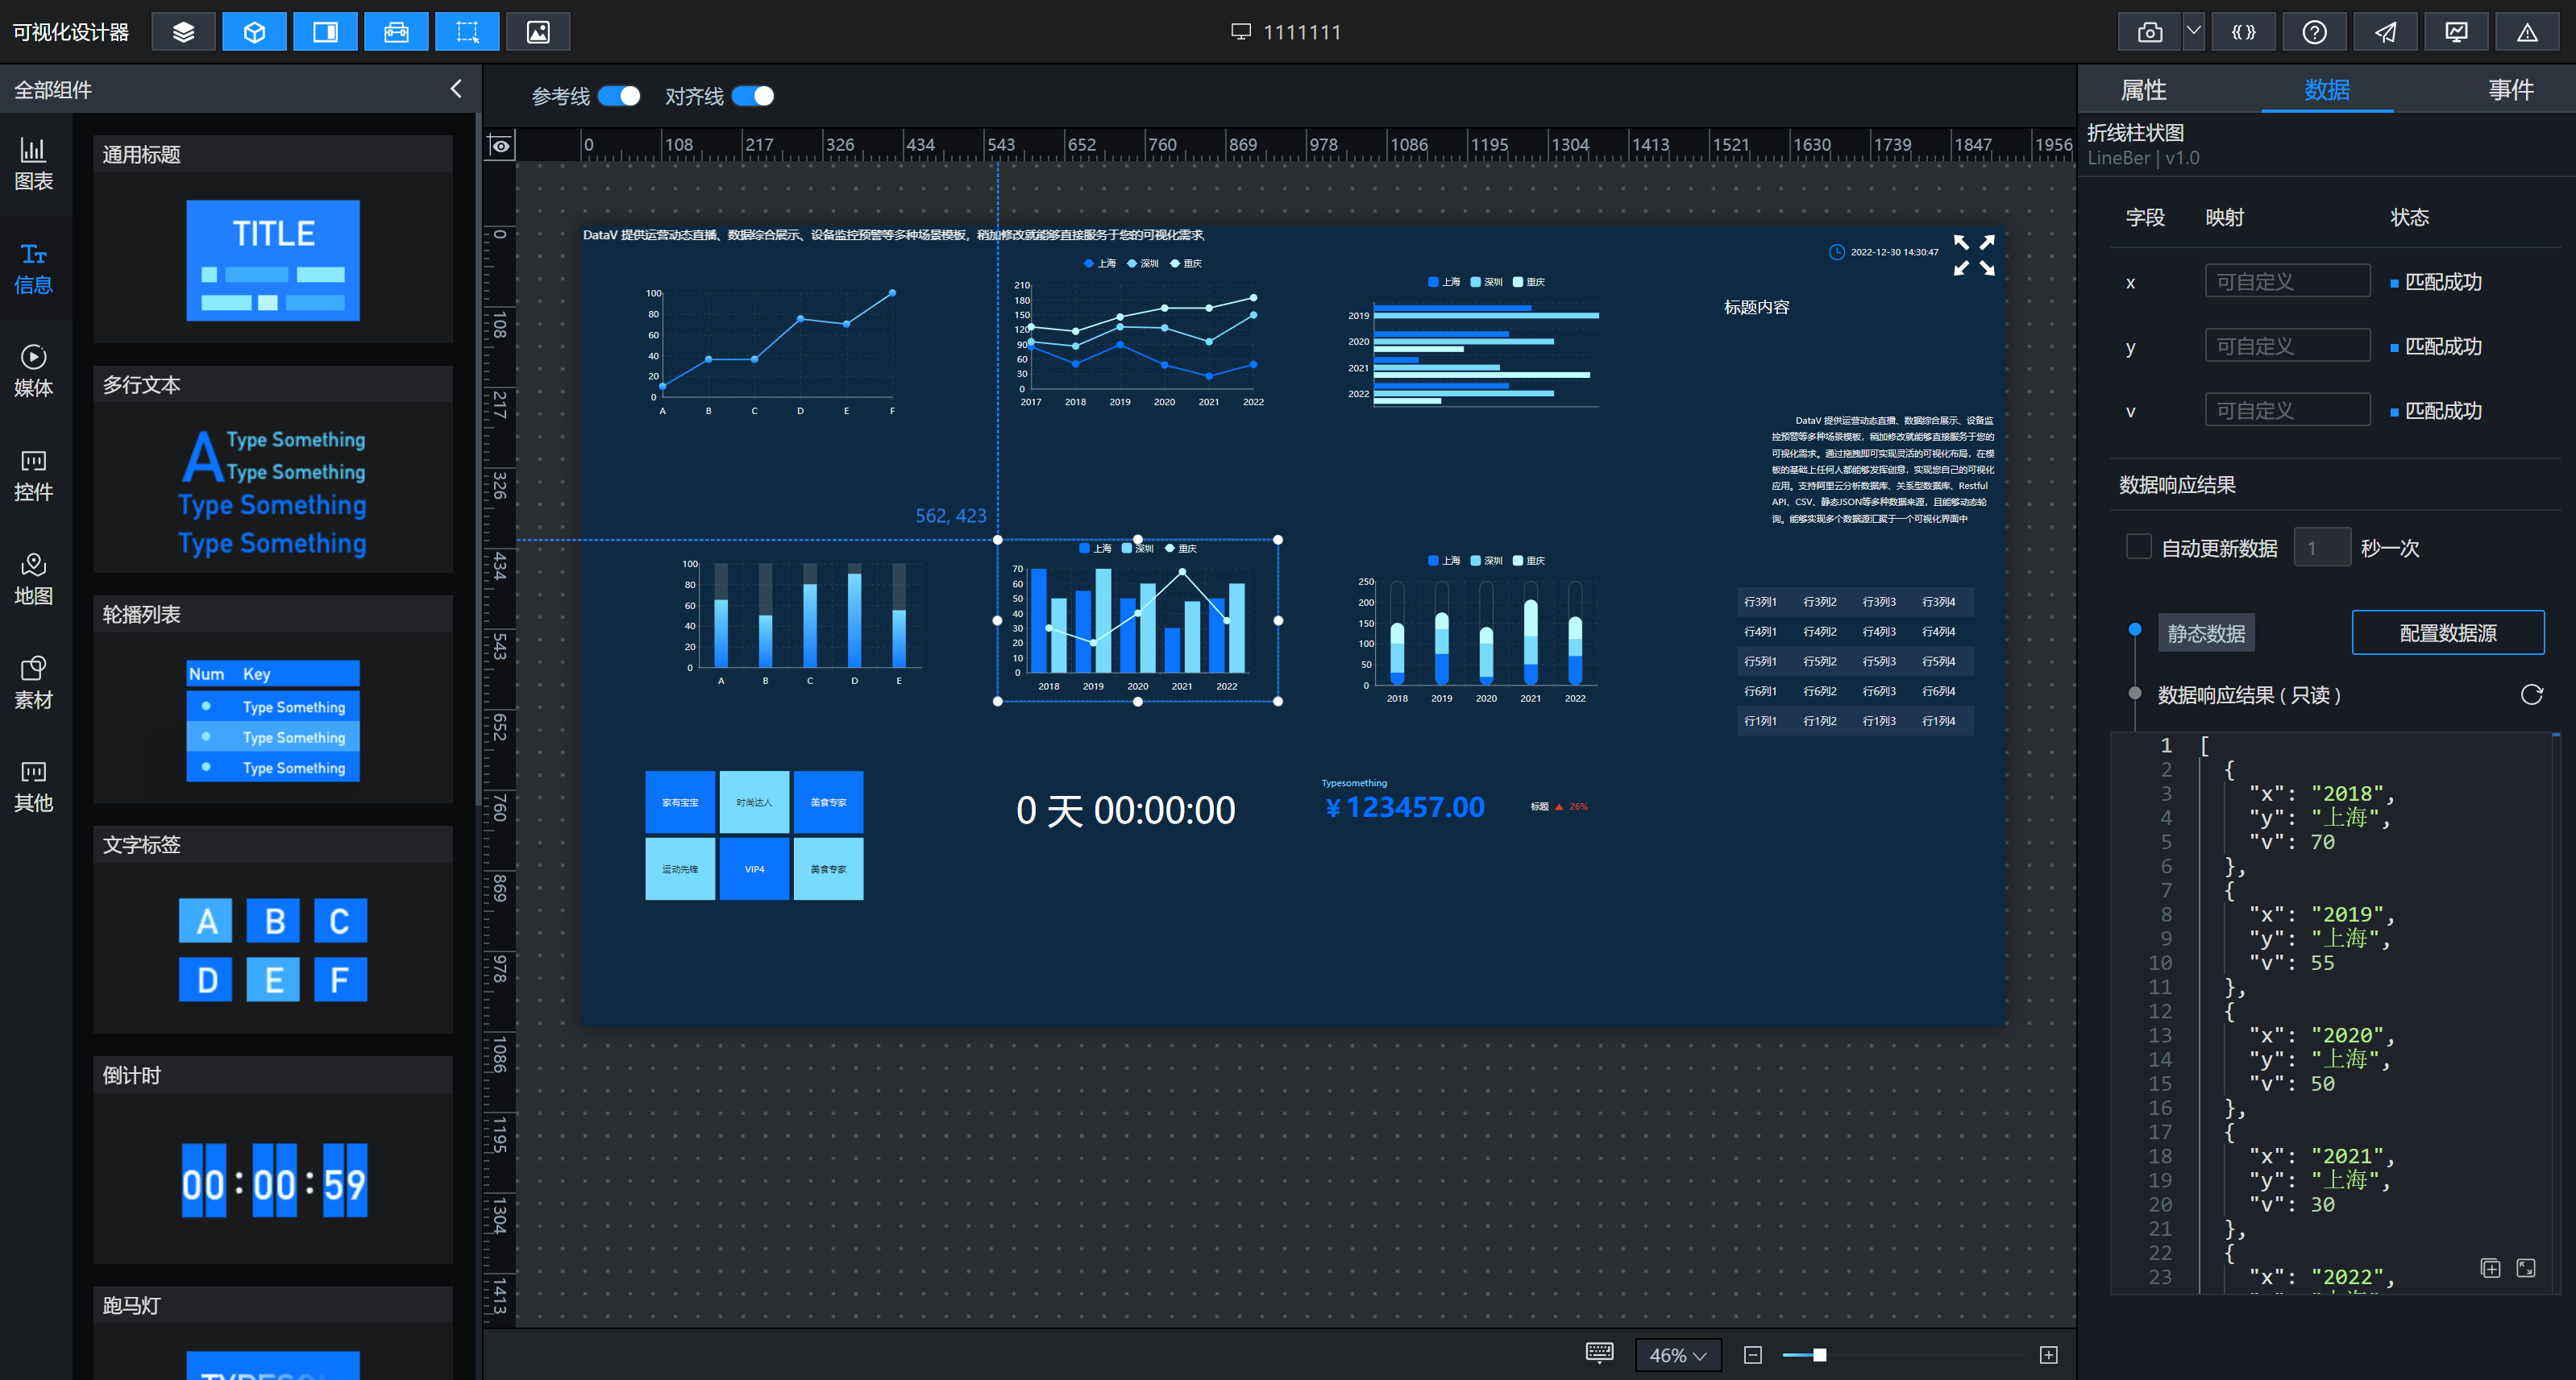
Task: Select the marquee selection tool icon
Action: [467, 32]
